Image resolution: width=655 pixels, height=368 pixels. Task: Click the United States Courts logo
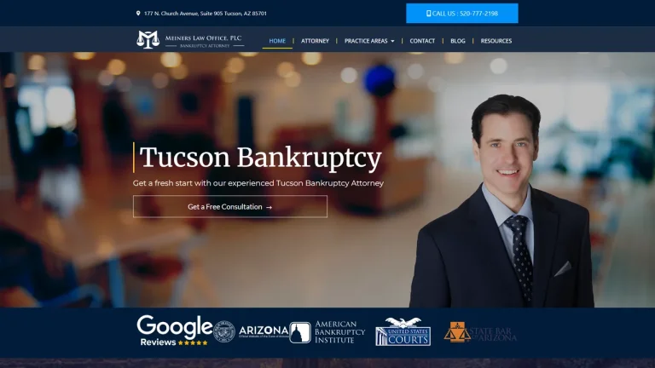coord(403,331)
